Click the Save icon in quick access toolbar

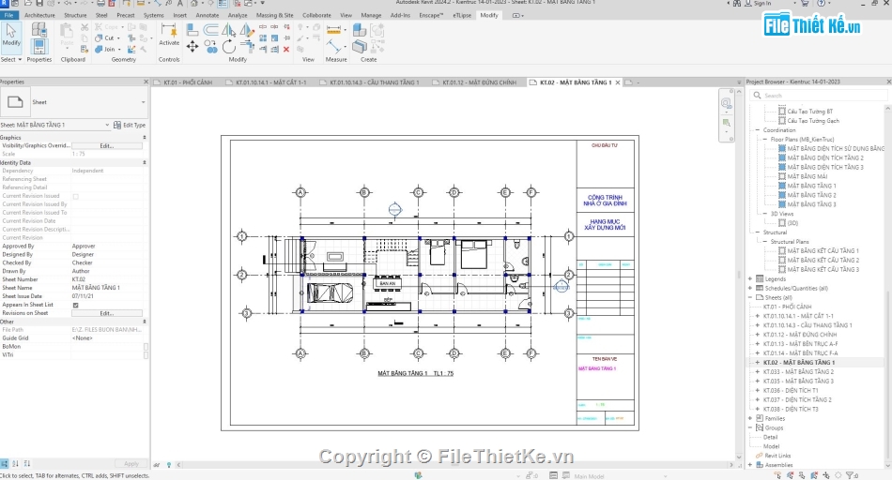pyautogui.click(x=38, y=4)
